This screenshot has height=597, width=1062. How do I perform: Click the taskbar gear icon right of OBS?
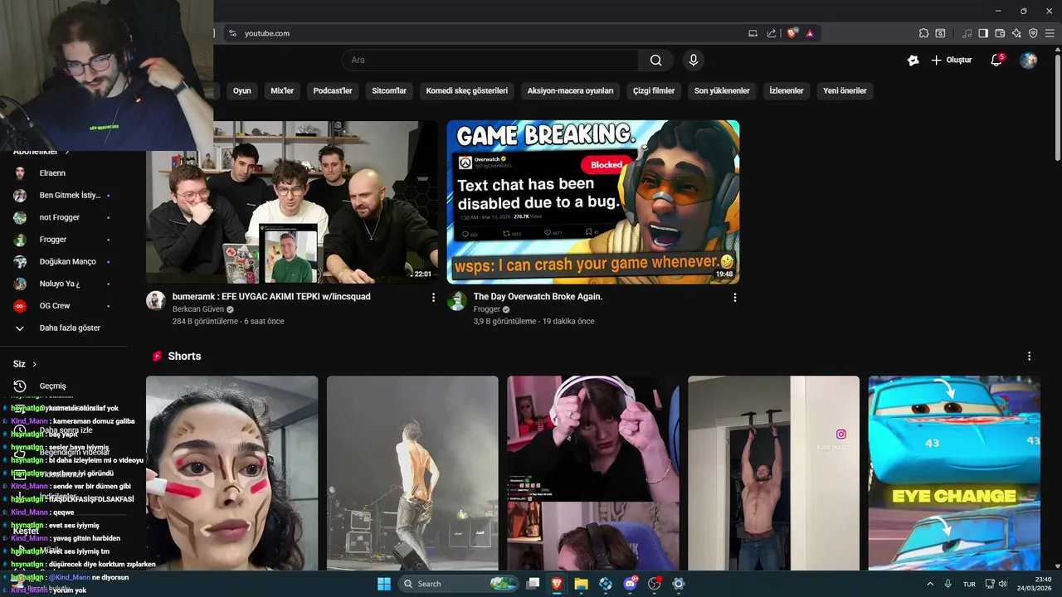point(679,584)
